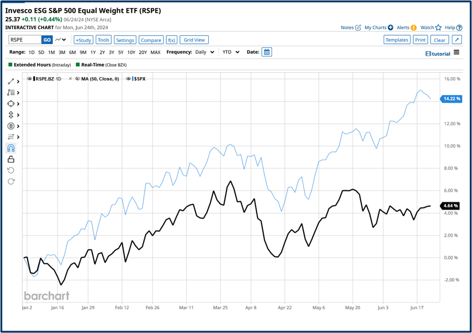Switch to Grid View
The width and height of the screenshot is (472, 333).
(194, 40)
